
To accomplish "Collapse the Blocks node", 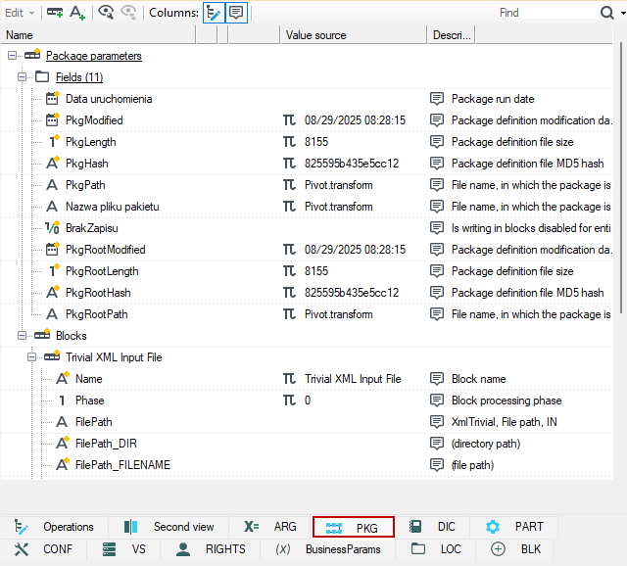I will click(x=22, y=335).
